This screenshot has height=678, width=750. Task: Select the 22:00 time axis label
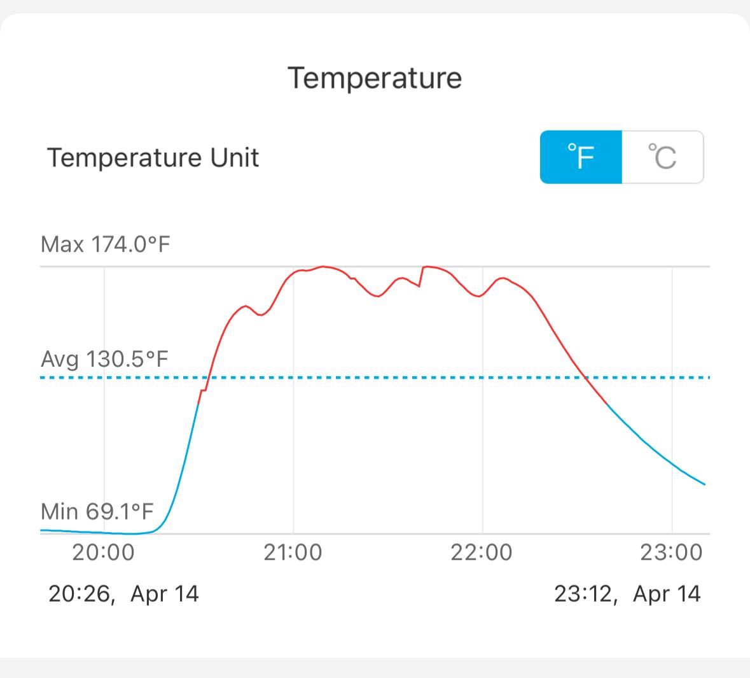[482, 552]
